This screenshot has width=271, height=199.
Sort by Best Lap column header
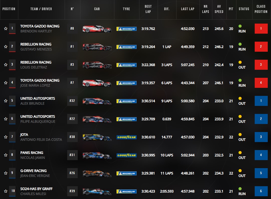click(148, 9)
